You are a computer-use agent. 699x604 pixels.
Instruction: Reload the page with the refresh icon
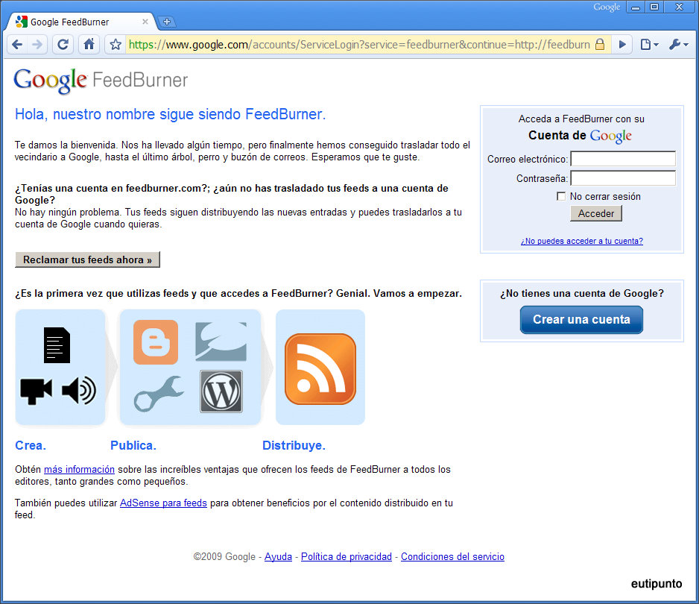pos(63,45)
